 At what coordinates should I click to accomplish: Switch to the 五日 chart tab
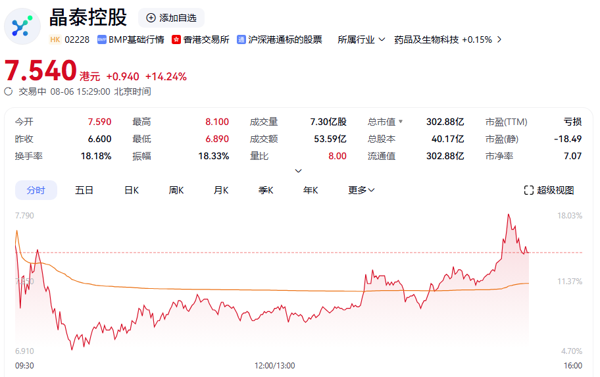point(84,190)
